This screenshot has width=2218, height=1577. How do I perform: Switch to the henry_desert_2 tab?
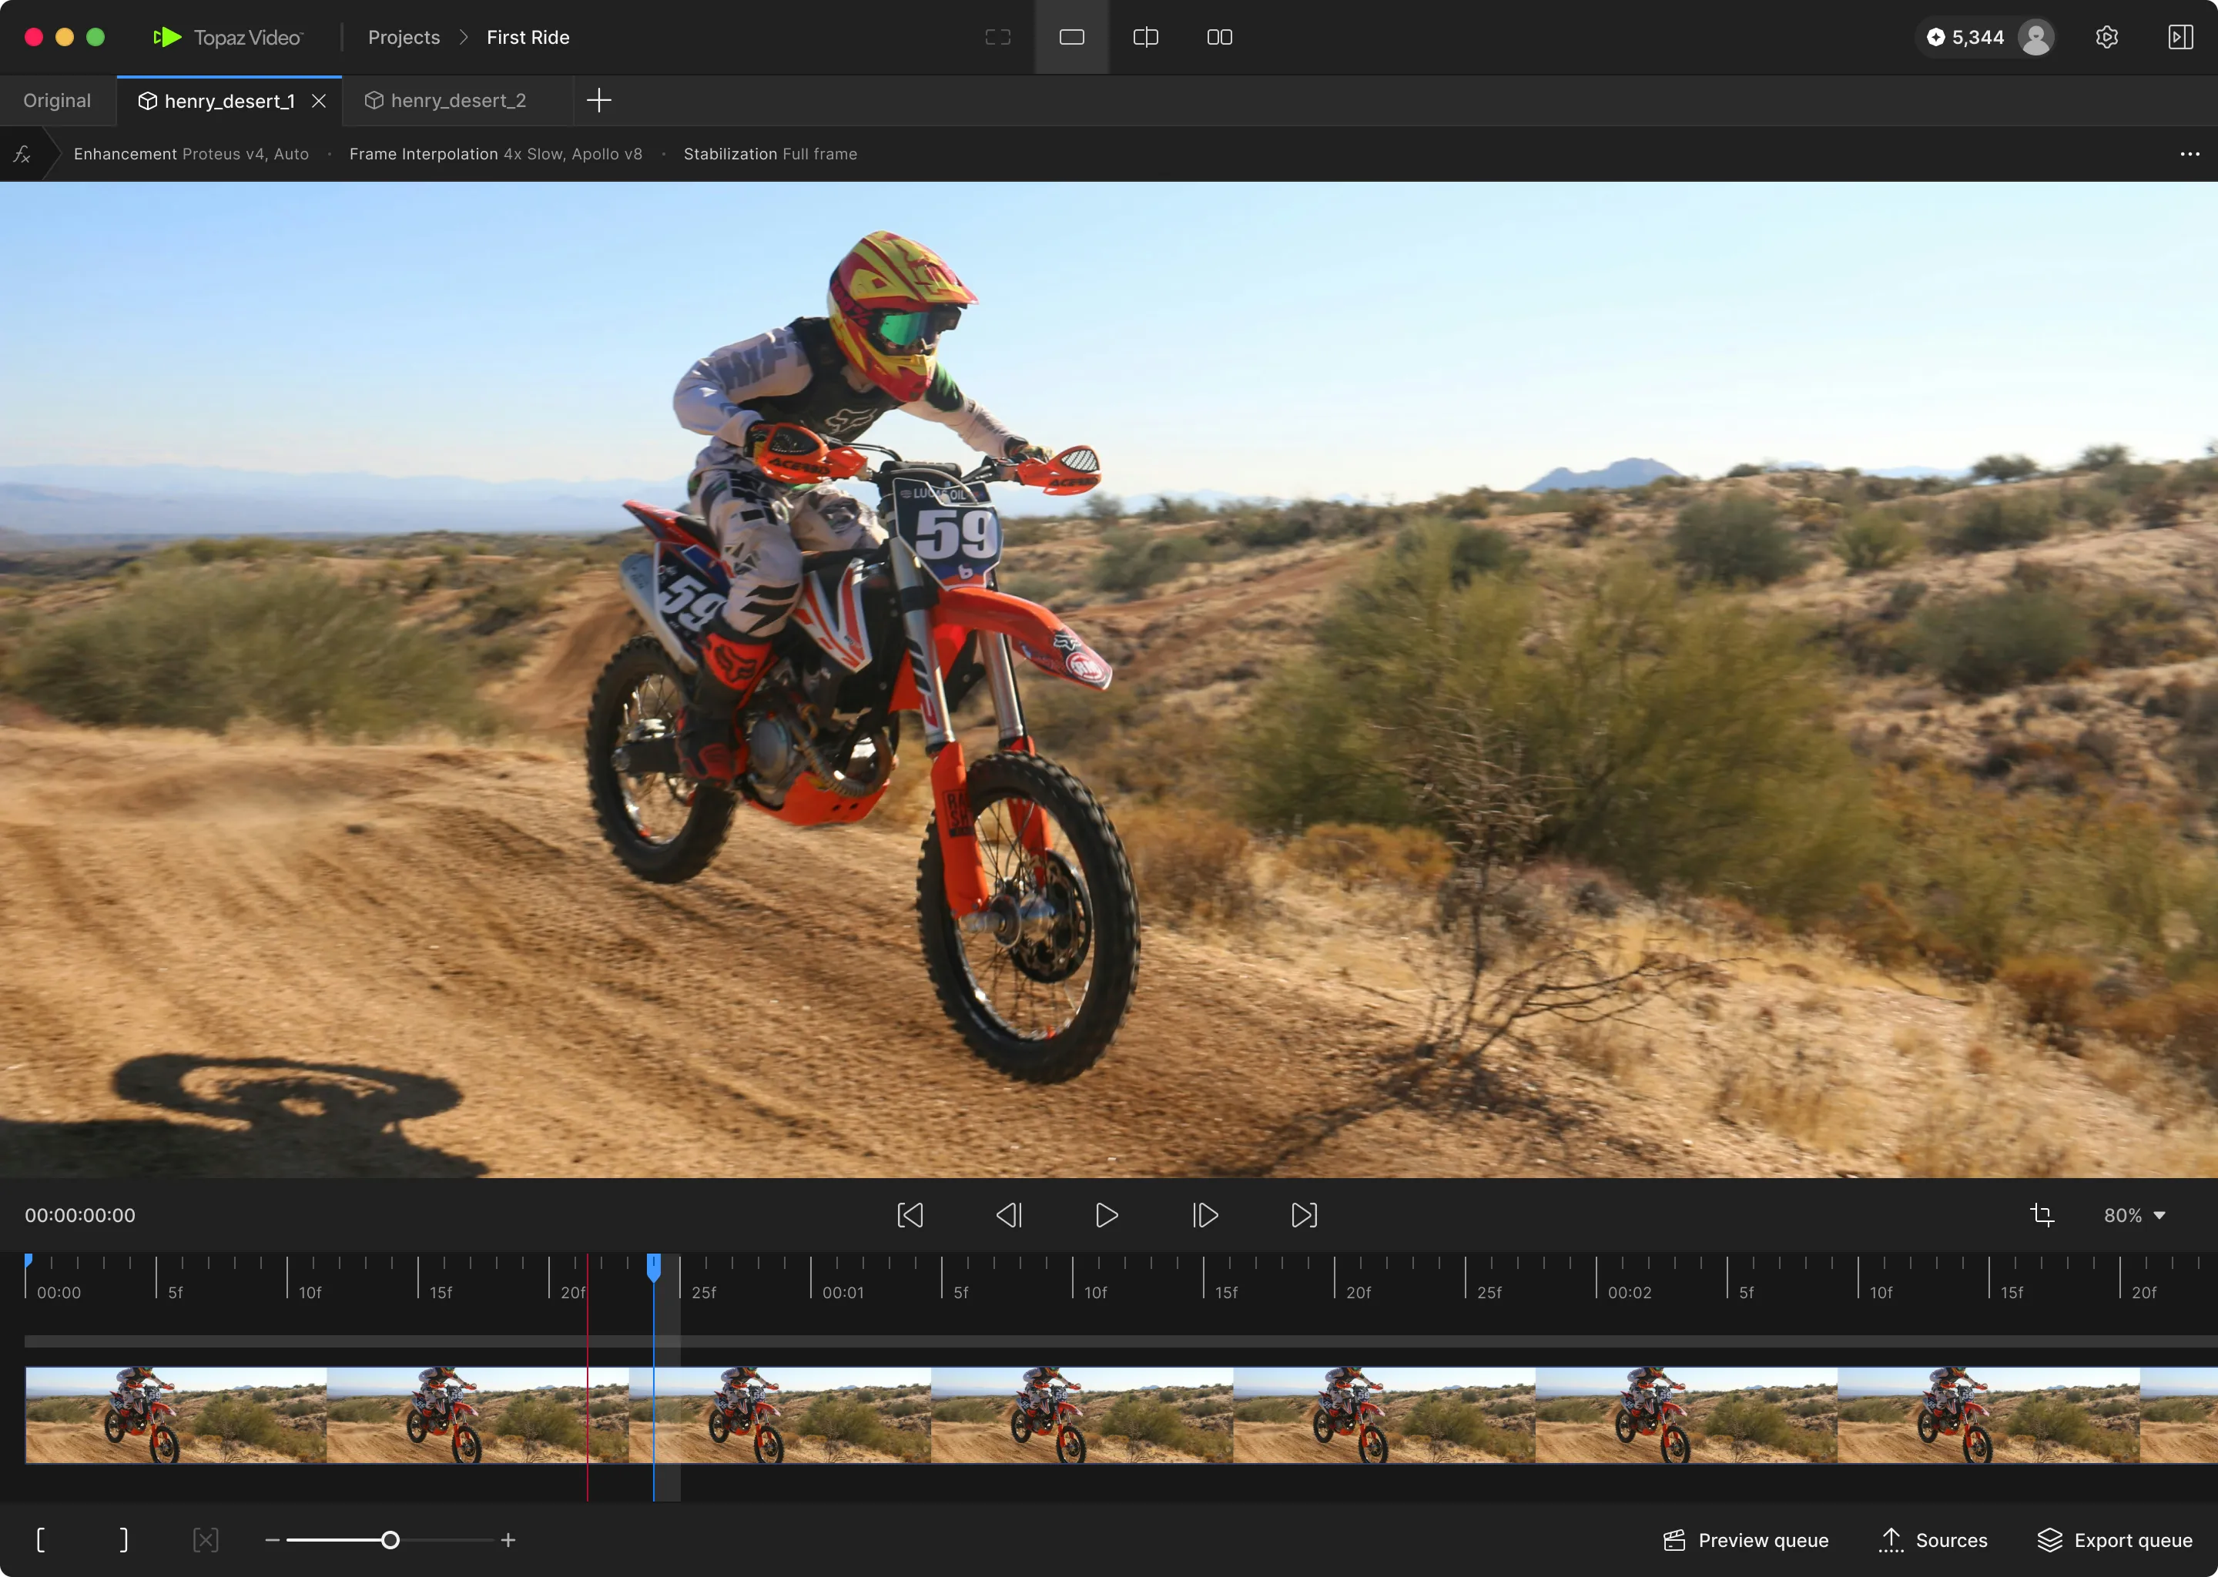click(x=457, y=100)
